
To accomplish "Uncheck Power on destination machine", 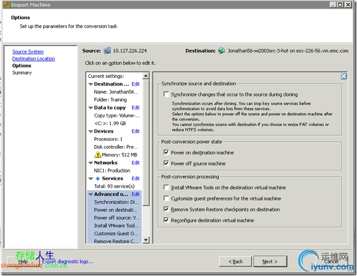I will (166, 152).
